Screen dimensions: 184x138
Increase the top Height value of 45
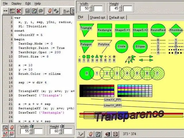120,7
